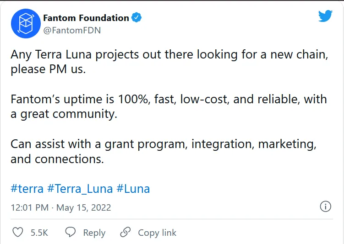Image resolution: width=344 pixels, height=244 pixels.
Task: Click the Copy link text label
Action: coord(157,233)
